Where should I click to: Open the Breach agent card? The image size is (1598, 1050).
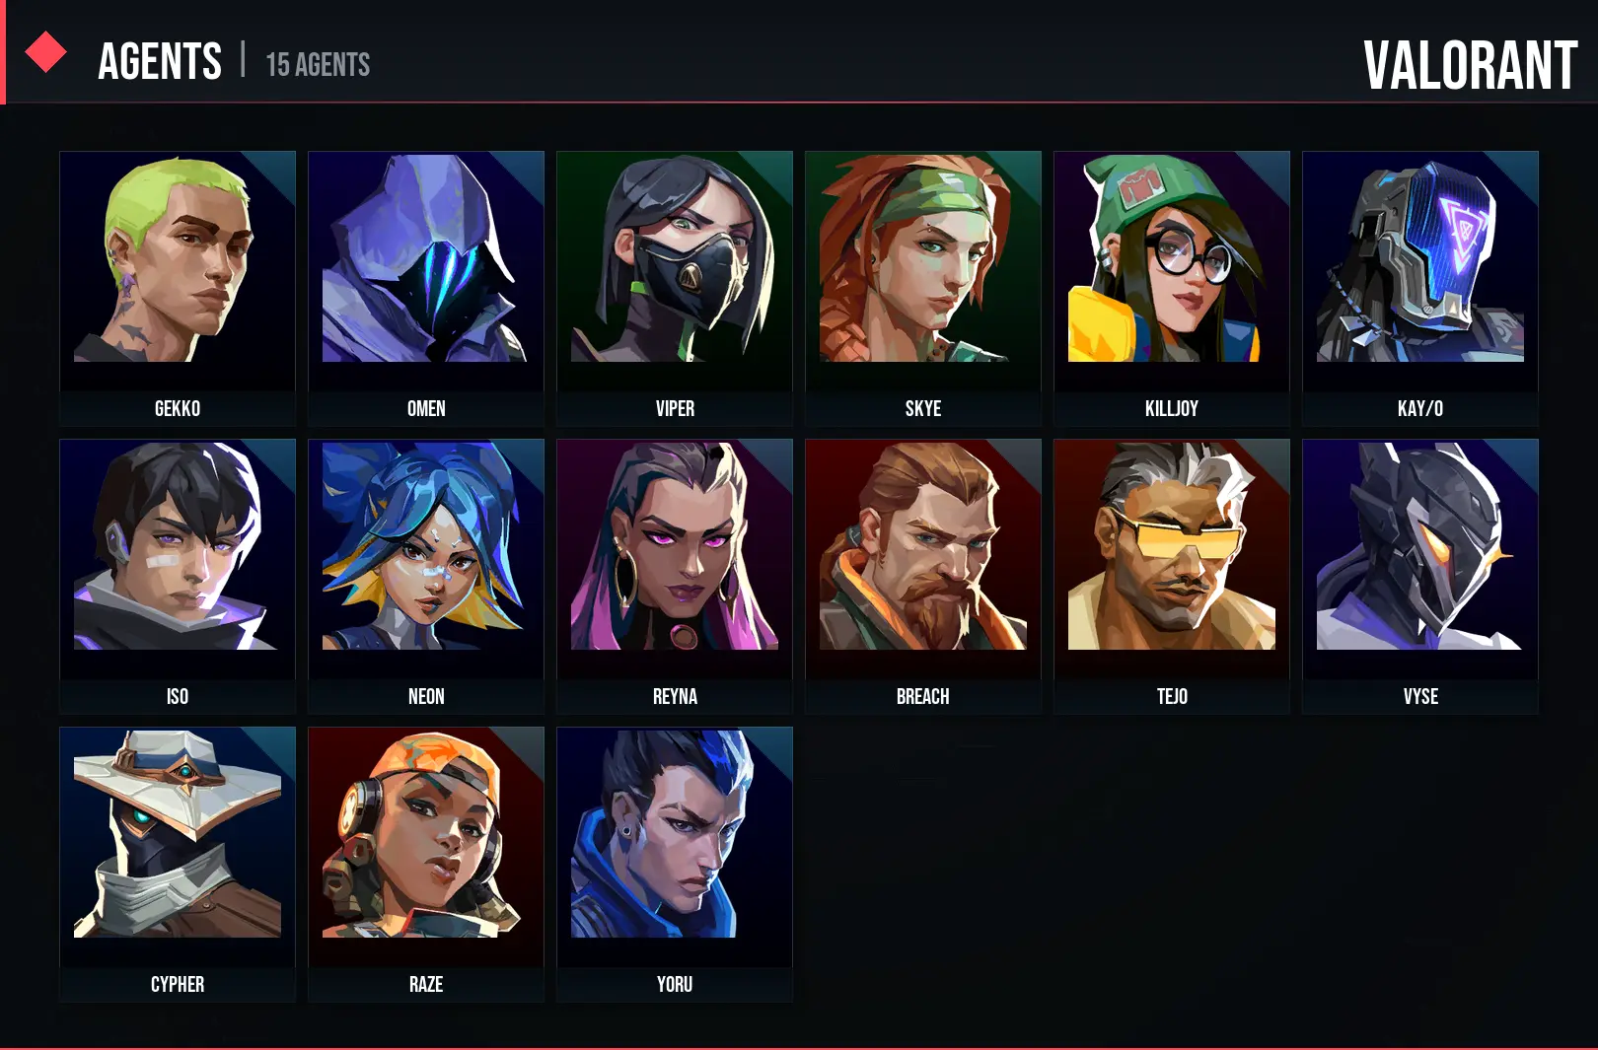[x=923, y=576]
